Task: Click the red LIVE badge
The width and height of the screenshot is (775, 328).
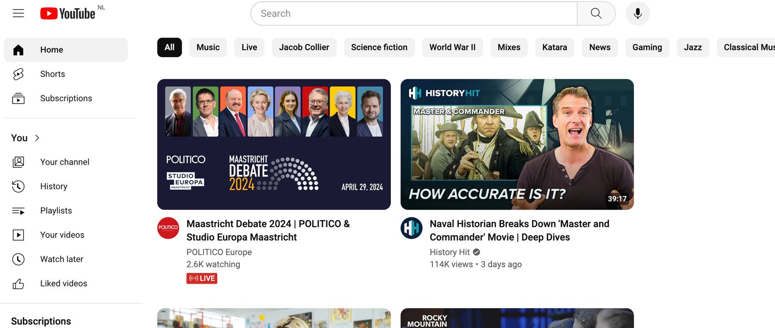Action: (202, 278)
